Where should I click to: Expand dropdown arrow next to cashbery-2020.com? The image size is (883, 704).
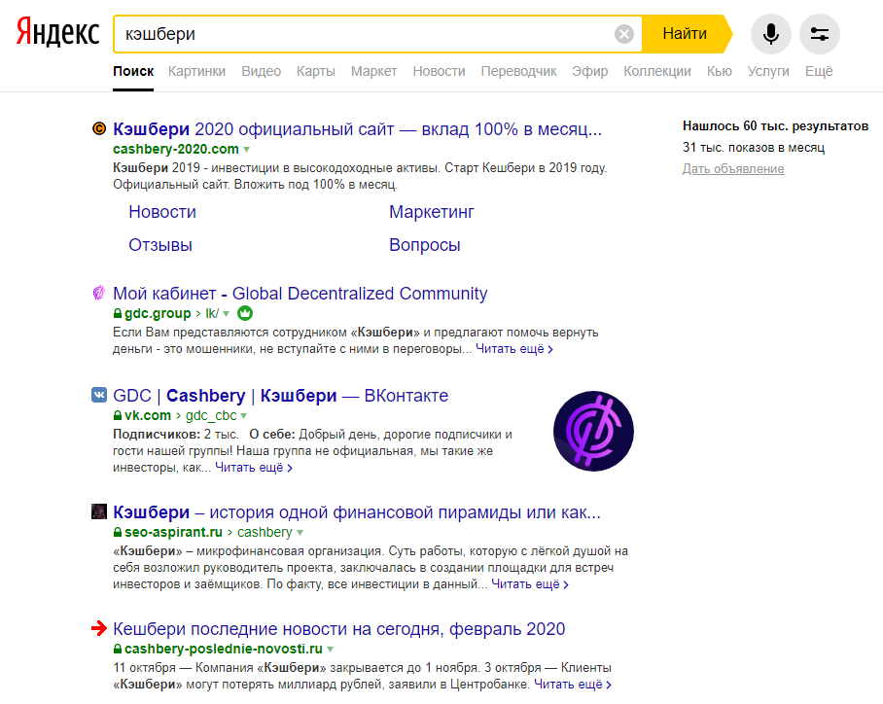coord(247,150)
